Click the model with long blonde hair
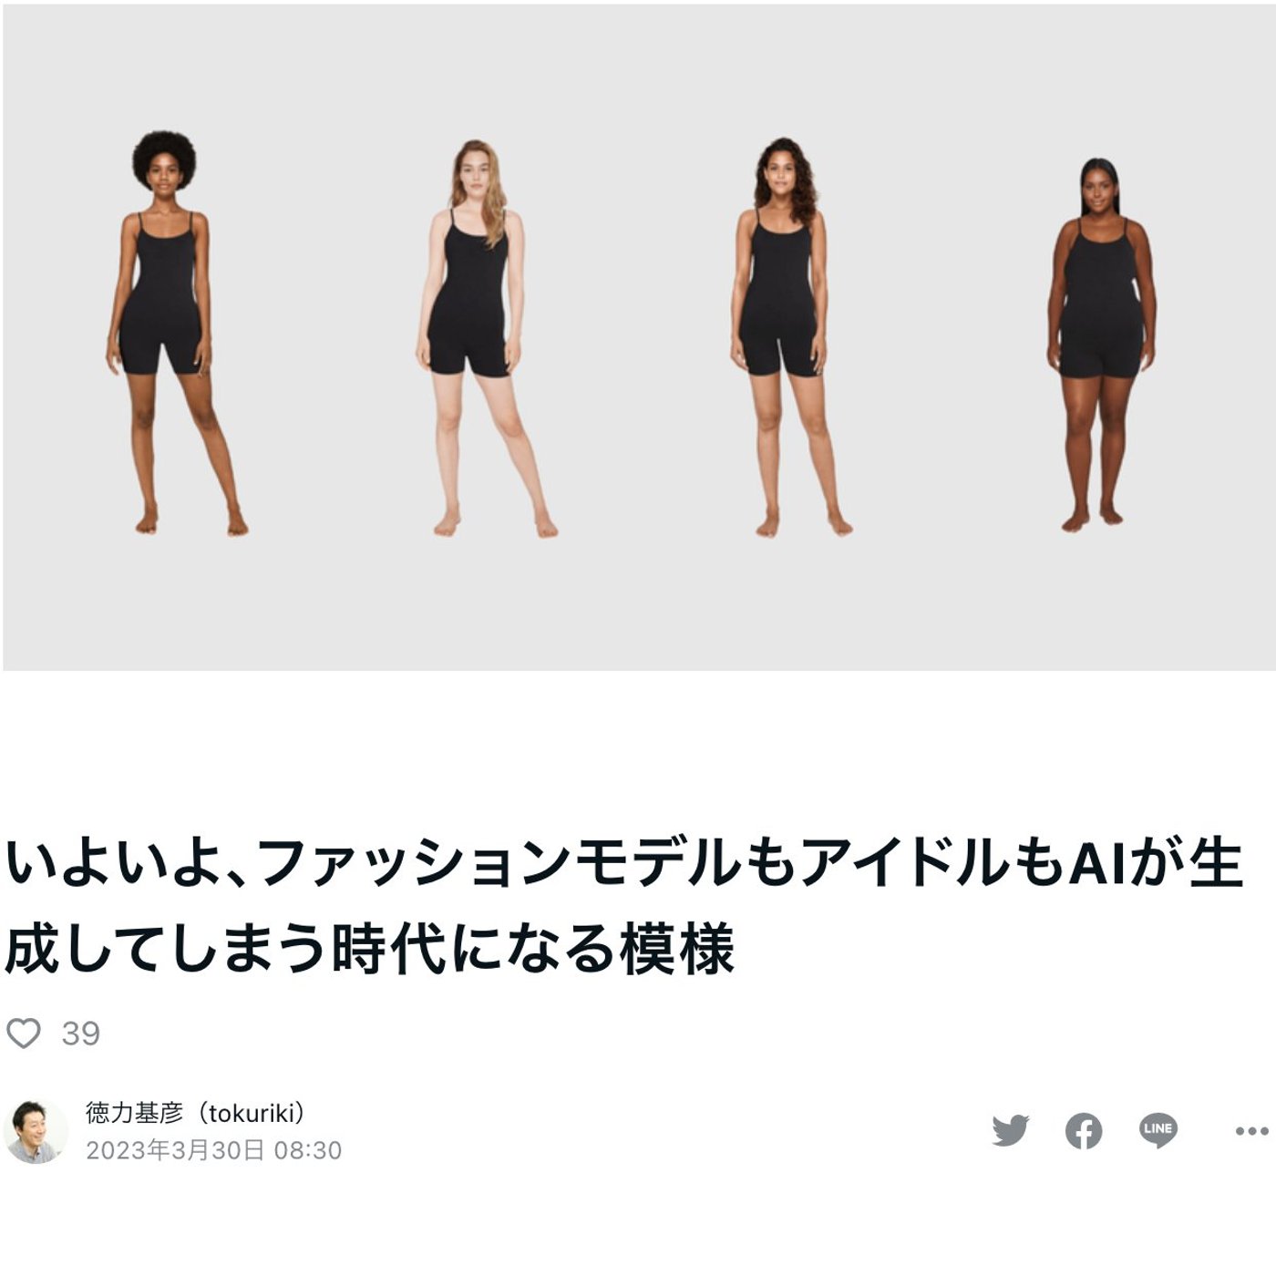This screenshot has width=1276, height=1276. pos(481,338)
